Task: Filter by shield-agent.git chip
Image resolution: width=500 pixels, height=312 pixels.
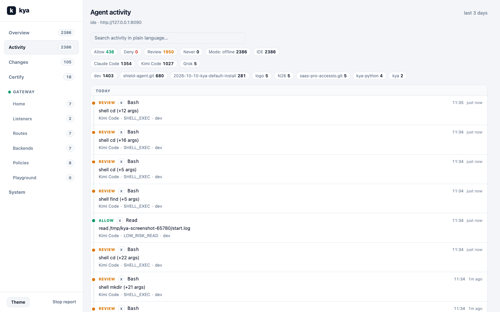Action: pyautogui.click(x=143, y=76)
